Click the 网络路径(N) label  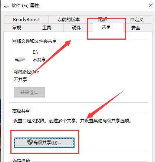(26, 72)
